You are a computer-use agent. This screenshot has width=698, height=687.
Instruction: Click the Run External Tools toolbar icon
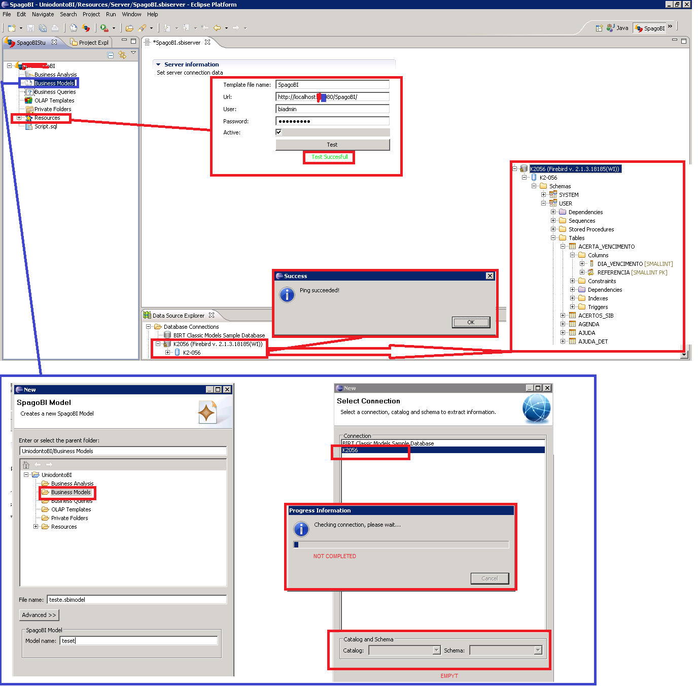click(x=104, y=28)
